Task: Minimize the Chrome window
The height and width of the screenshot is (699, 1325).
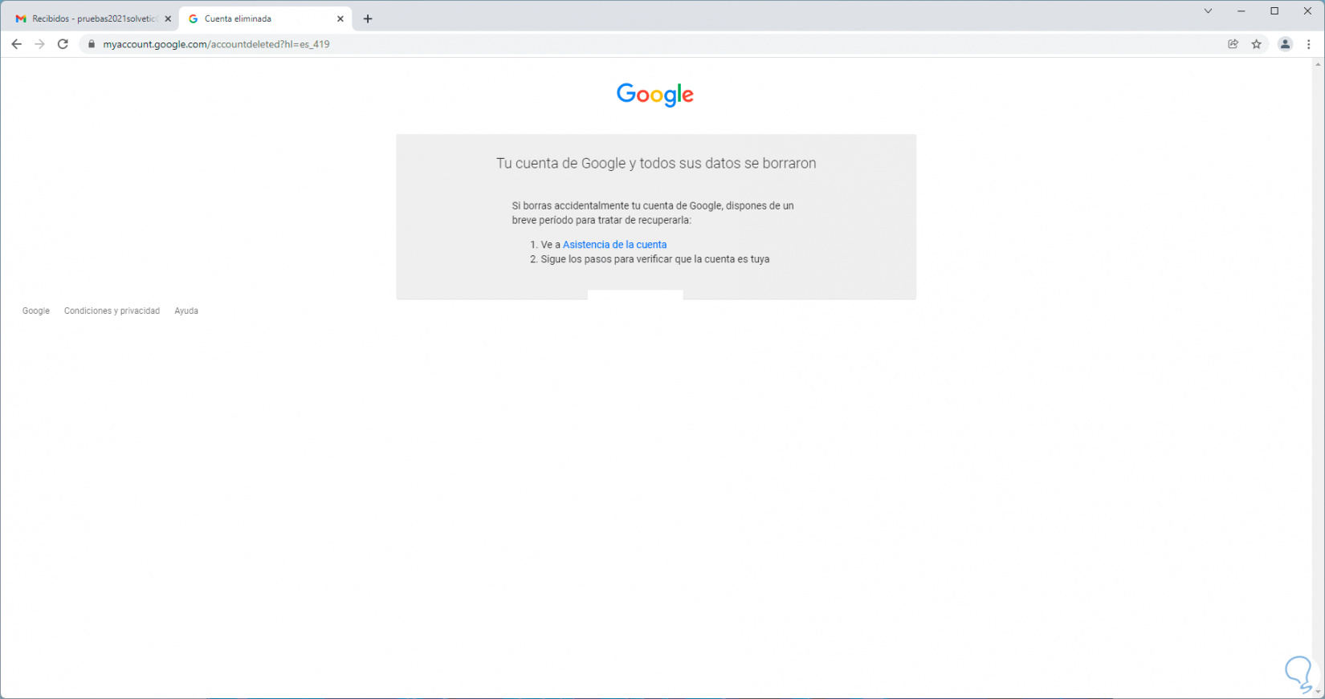Action: 1241,11
